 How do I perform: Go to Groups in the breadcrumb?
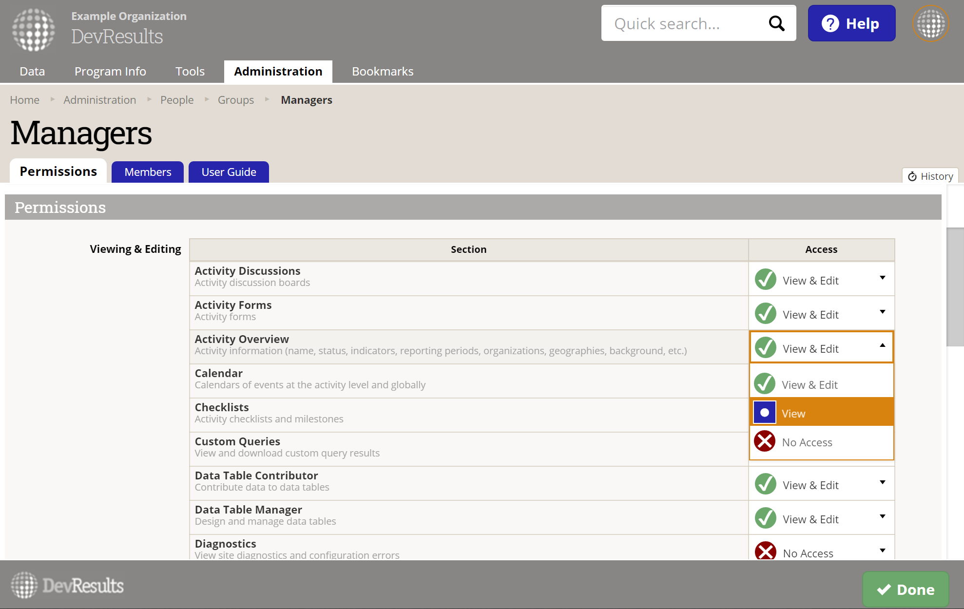coord(235,100)
